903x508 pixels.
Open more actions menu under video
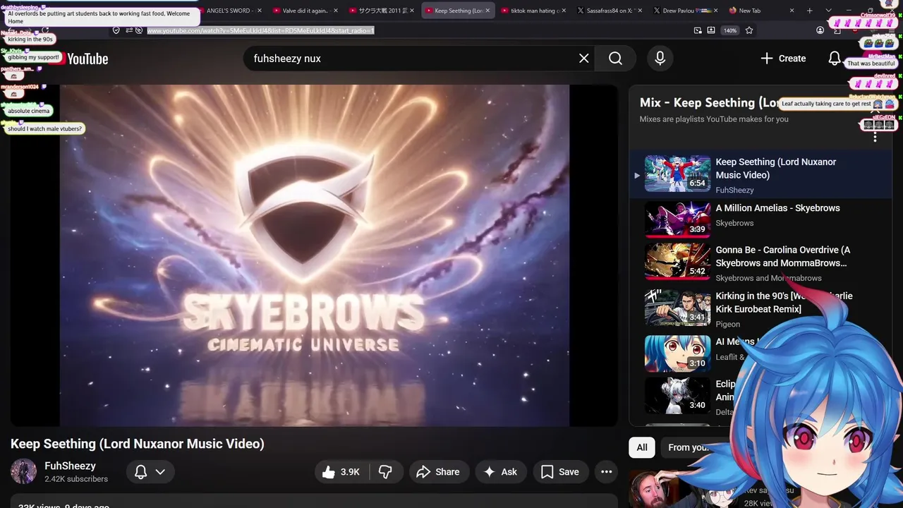[606, 472]
